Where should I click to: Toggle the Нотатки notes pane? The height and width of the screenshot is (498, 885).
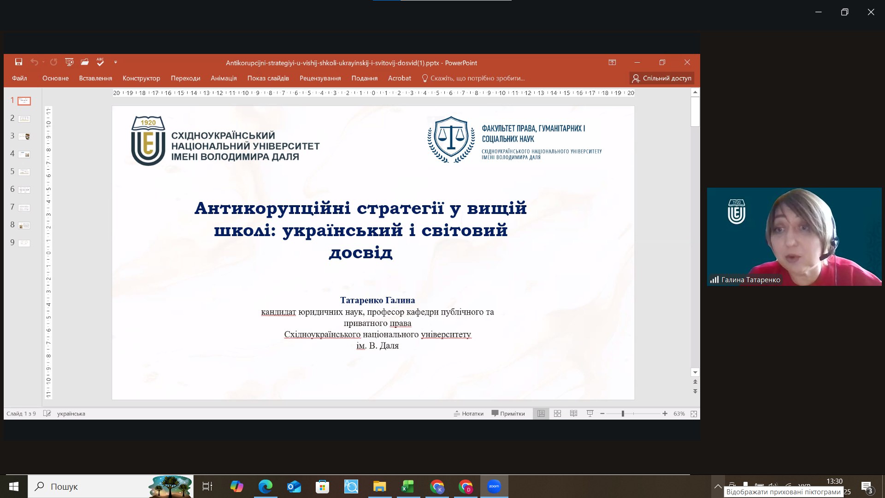pyautogui.click(x=469, y=414)
